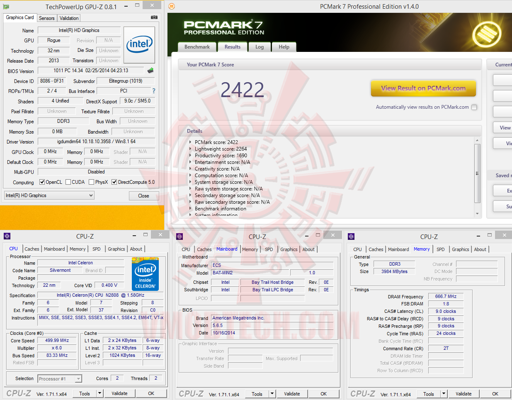Select Memory tab in first CPU-Z window
The image size is (512, 400).
pos(78,249)
